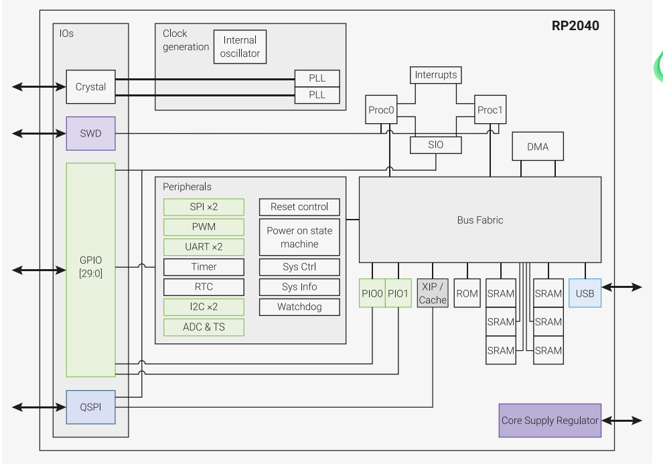Click the GPIO [29:0] block
The height and width of the screenshot is (474, 663).
[x=90, y=270]
